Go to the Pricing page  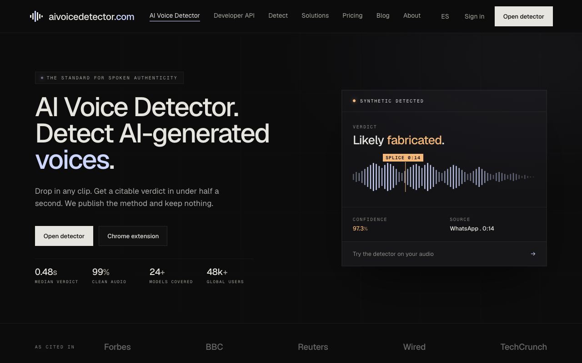352,15
